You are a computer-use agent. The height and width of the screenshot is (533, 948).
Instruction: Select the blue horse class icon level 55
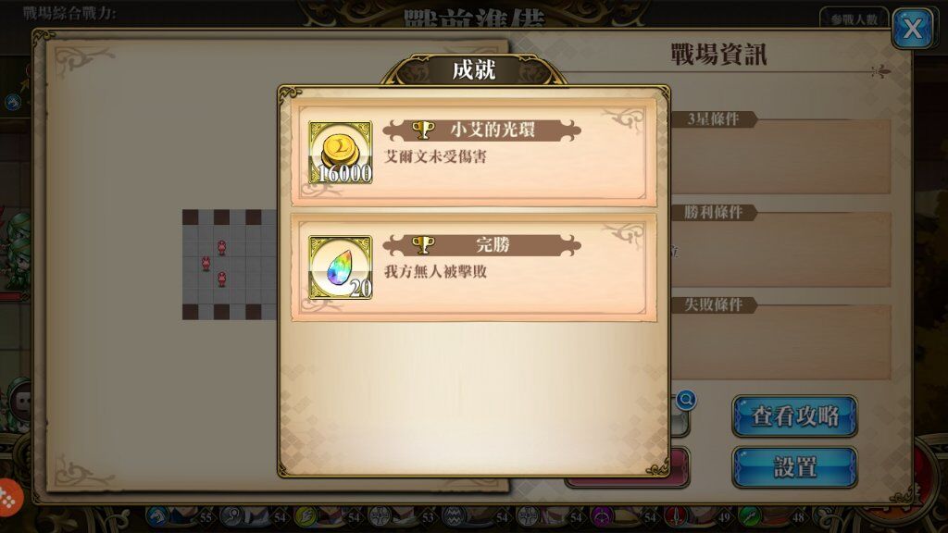tap(158, 516)
